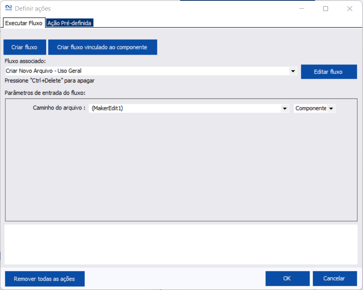
Task: Expand the Caminho do arquivo dropdown arrow
Action: point(284,108)
